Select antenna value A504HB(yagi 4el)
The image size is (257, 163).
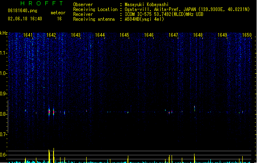(x=144, y=19)
